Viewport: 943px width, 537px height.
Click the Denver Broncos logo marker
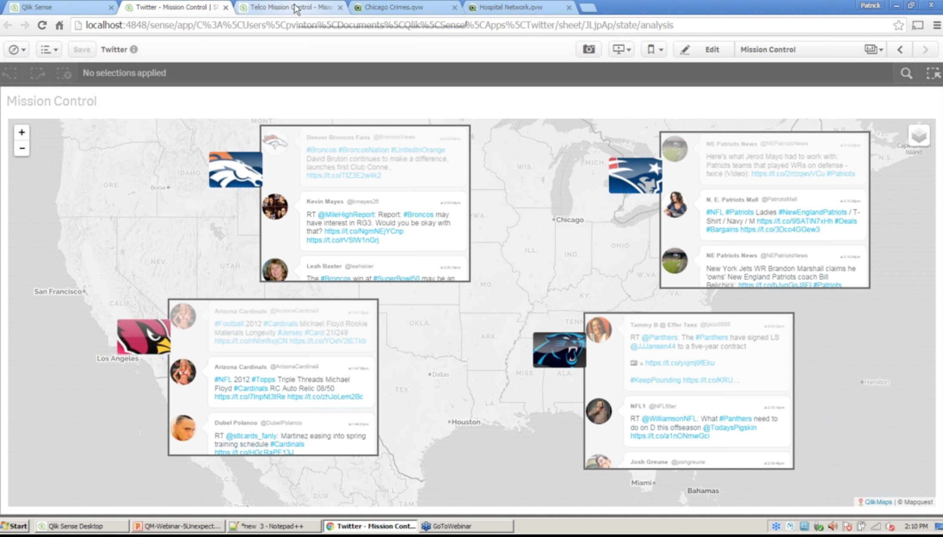click(x=235, y=170)
